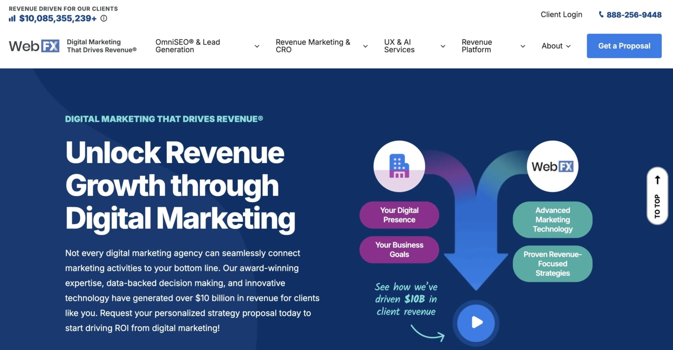Expand the OmniSEO & Lead Generation chevron
673x350 pixels.
tap(257, 46)
